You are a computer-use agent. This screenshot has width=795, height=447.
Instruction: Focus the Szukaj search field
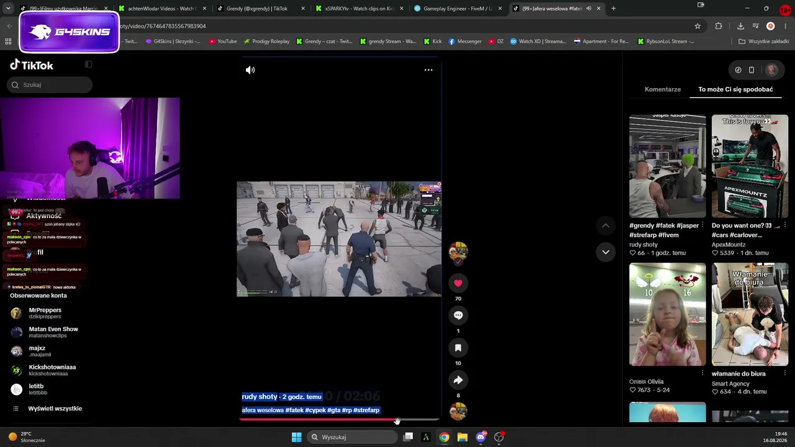pos(51,84)
